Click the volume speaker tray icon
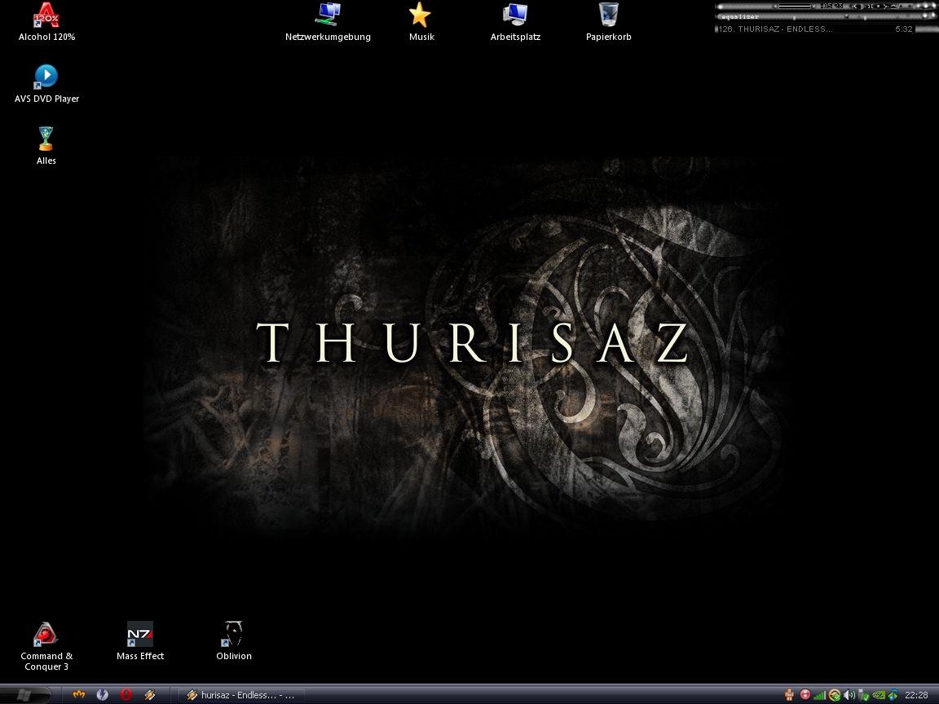The width and height of the screenshot is (939, 704). click(849, 695)
